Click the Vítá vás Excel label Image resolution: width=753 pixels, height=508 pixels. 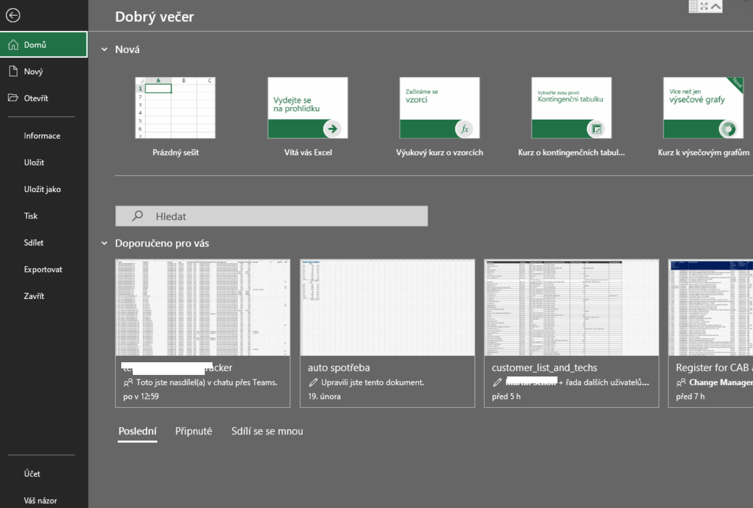coord(308,153)
